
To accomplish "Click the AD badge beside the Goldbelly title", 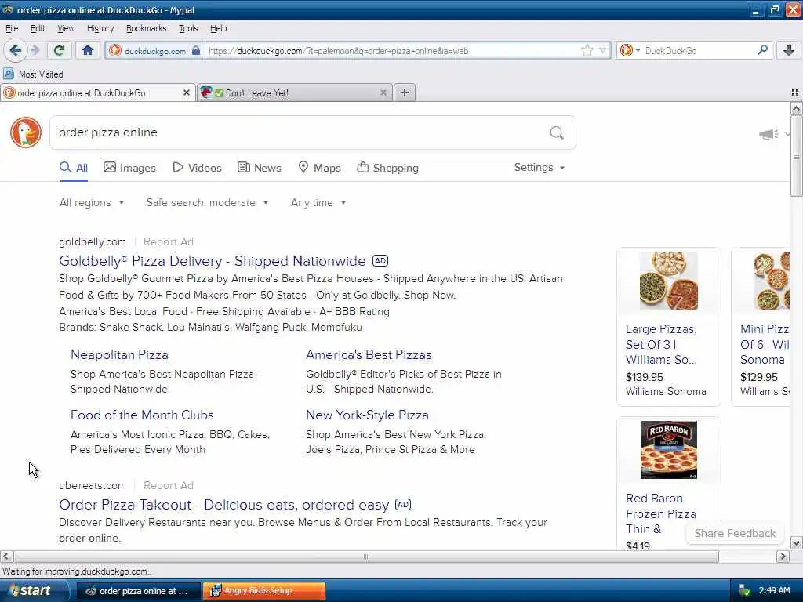I will click(380, 260).
